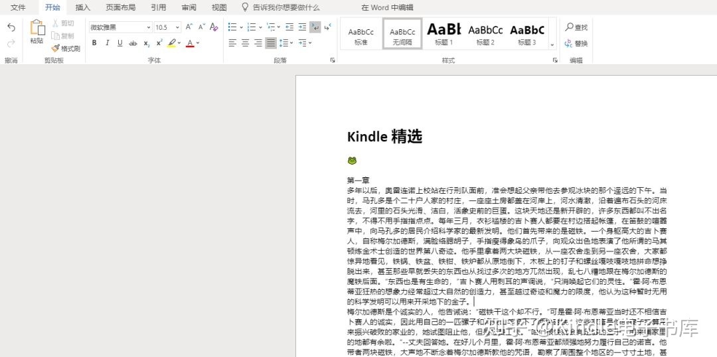
Task: Toggle underline formatting
Action: [x=119, y=43]
